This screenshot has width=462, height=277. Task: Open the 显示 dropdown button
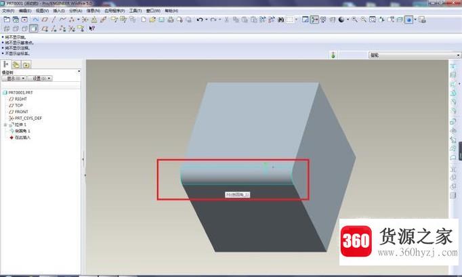[14, 79]
